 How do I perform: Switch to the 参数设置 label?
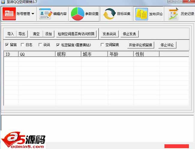(x=92, y=14)
